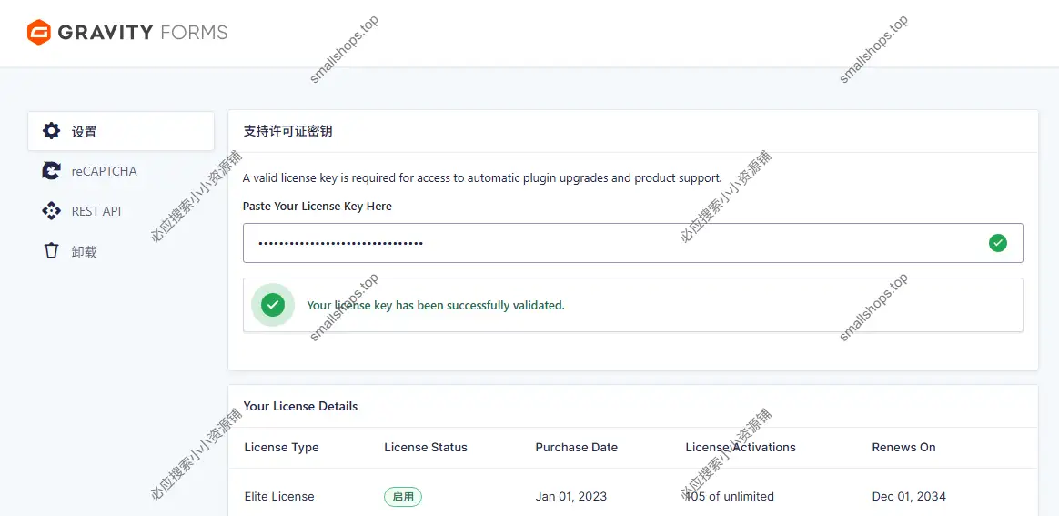Click the License Type column header
The width and height of the screenshot is (1059, 516).
click(x=281, y=447)
